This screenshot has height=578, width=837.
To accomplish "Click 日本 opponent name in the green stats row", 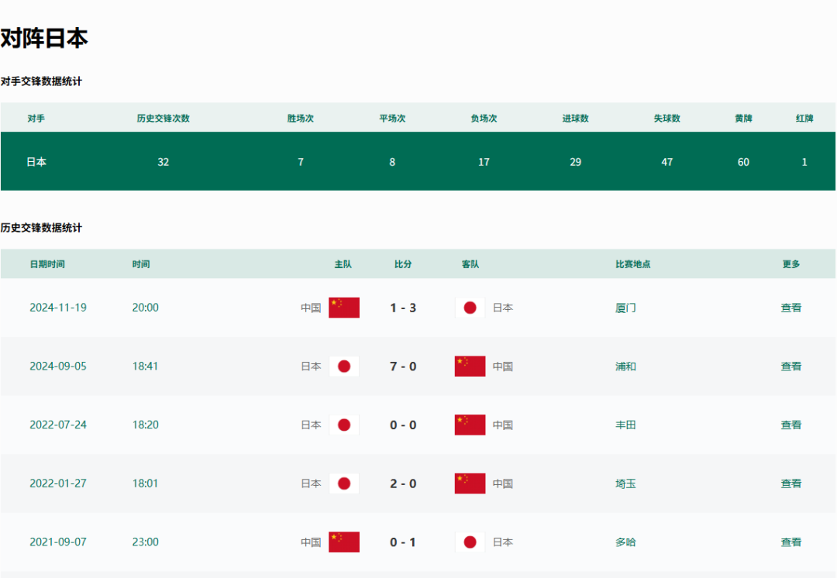I will point(36,162).
